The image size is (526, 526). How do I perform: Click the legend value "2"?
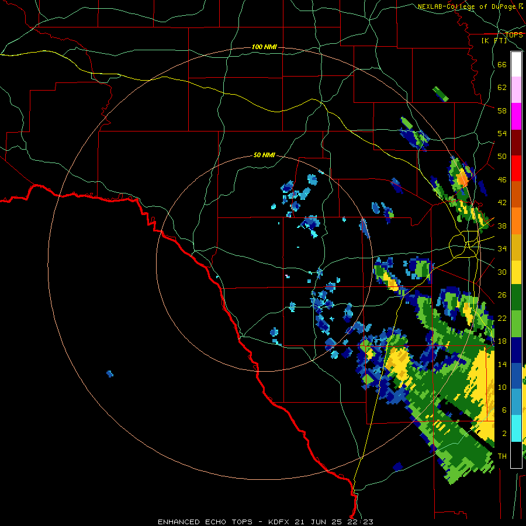(504, 434)
